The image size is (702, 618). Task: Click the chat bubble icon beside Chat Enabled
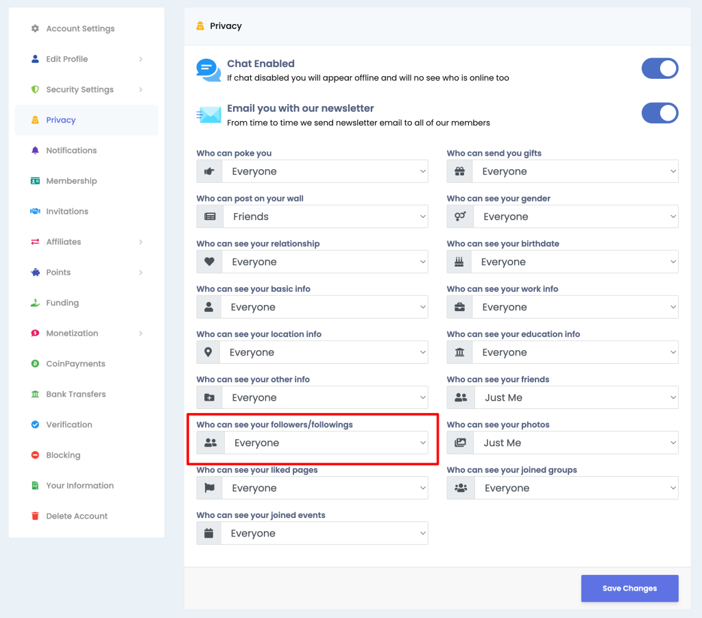[208, 70]
